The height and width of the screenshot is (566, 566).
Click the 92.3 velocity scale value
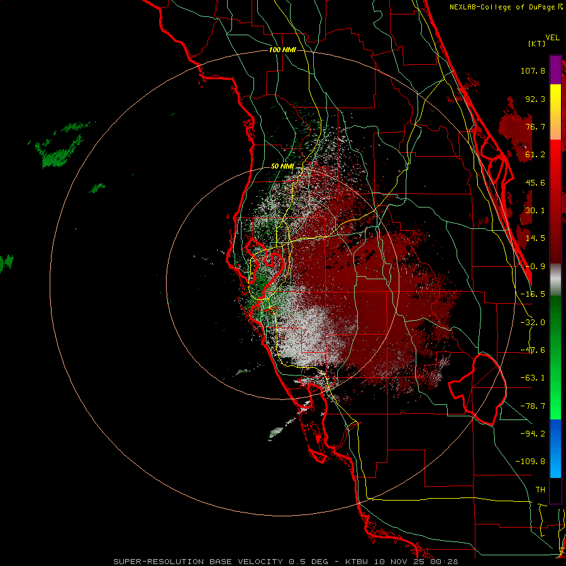[535, 99]
